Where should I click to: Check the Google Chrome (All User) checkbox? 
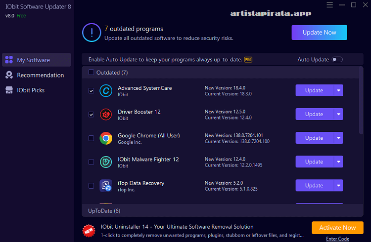pyautogui.click(x=91, y=138)
